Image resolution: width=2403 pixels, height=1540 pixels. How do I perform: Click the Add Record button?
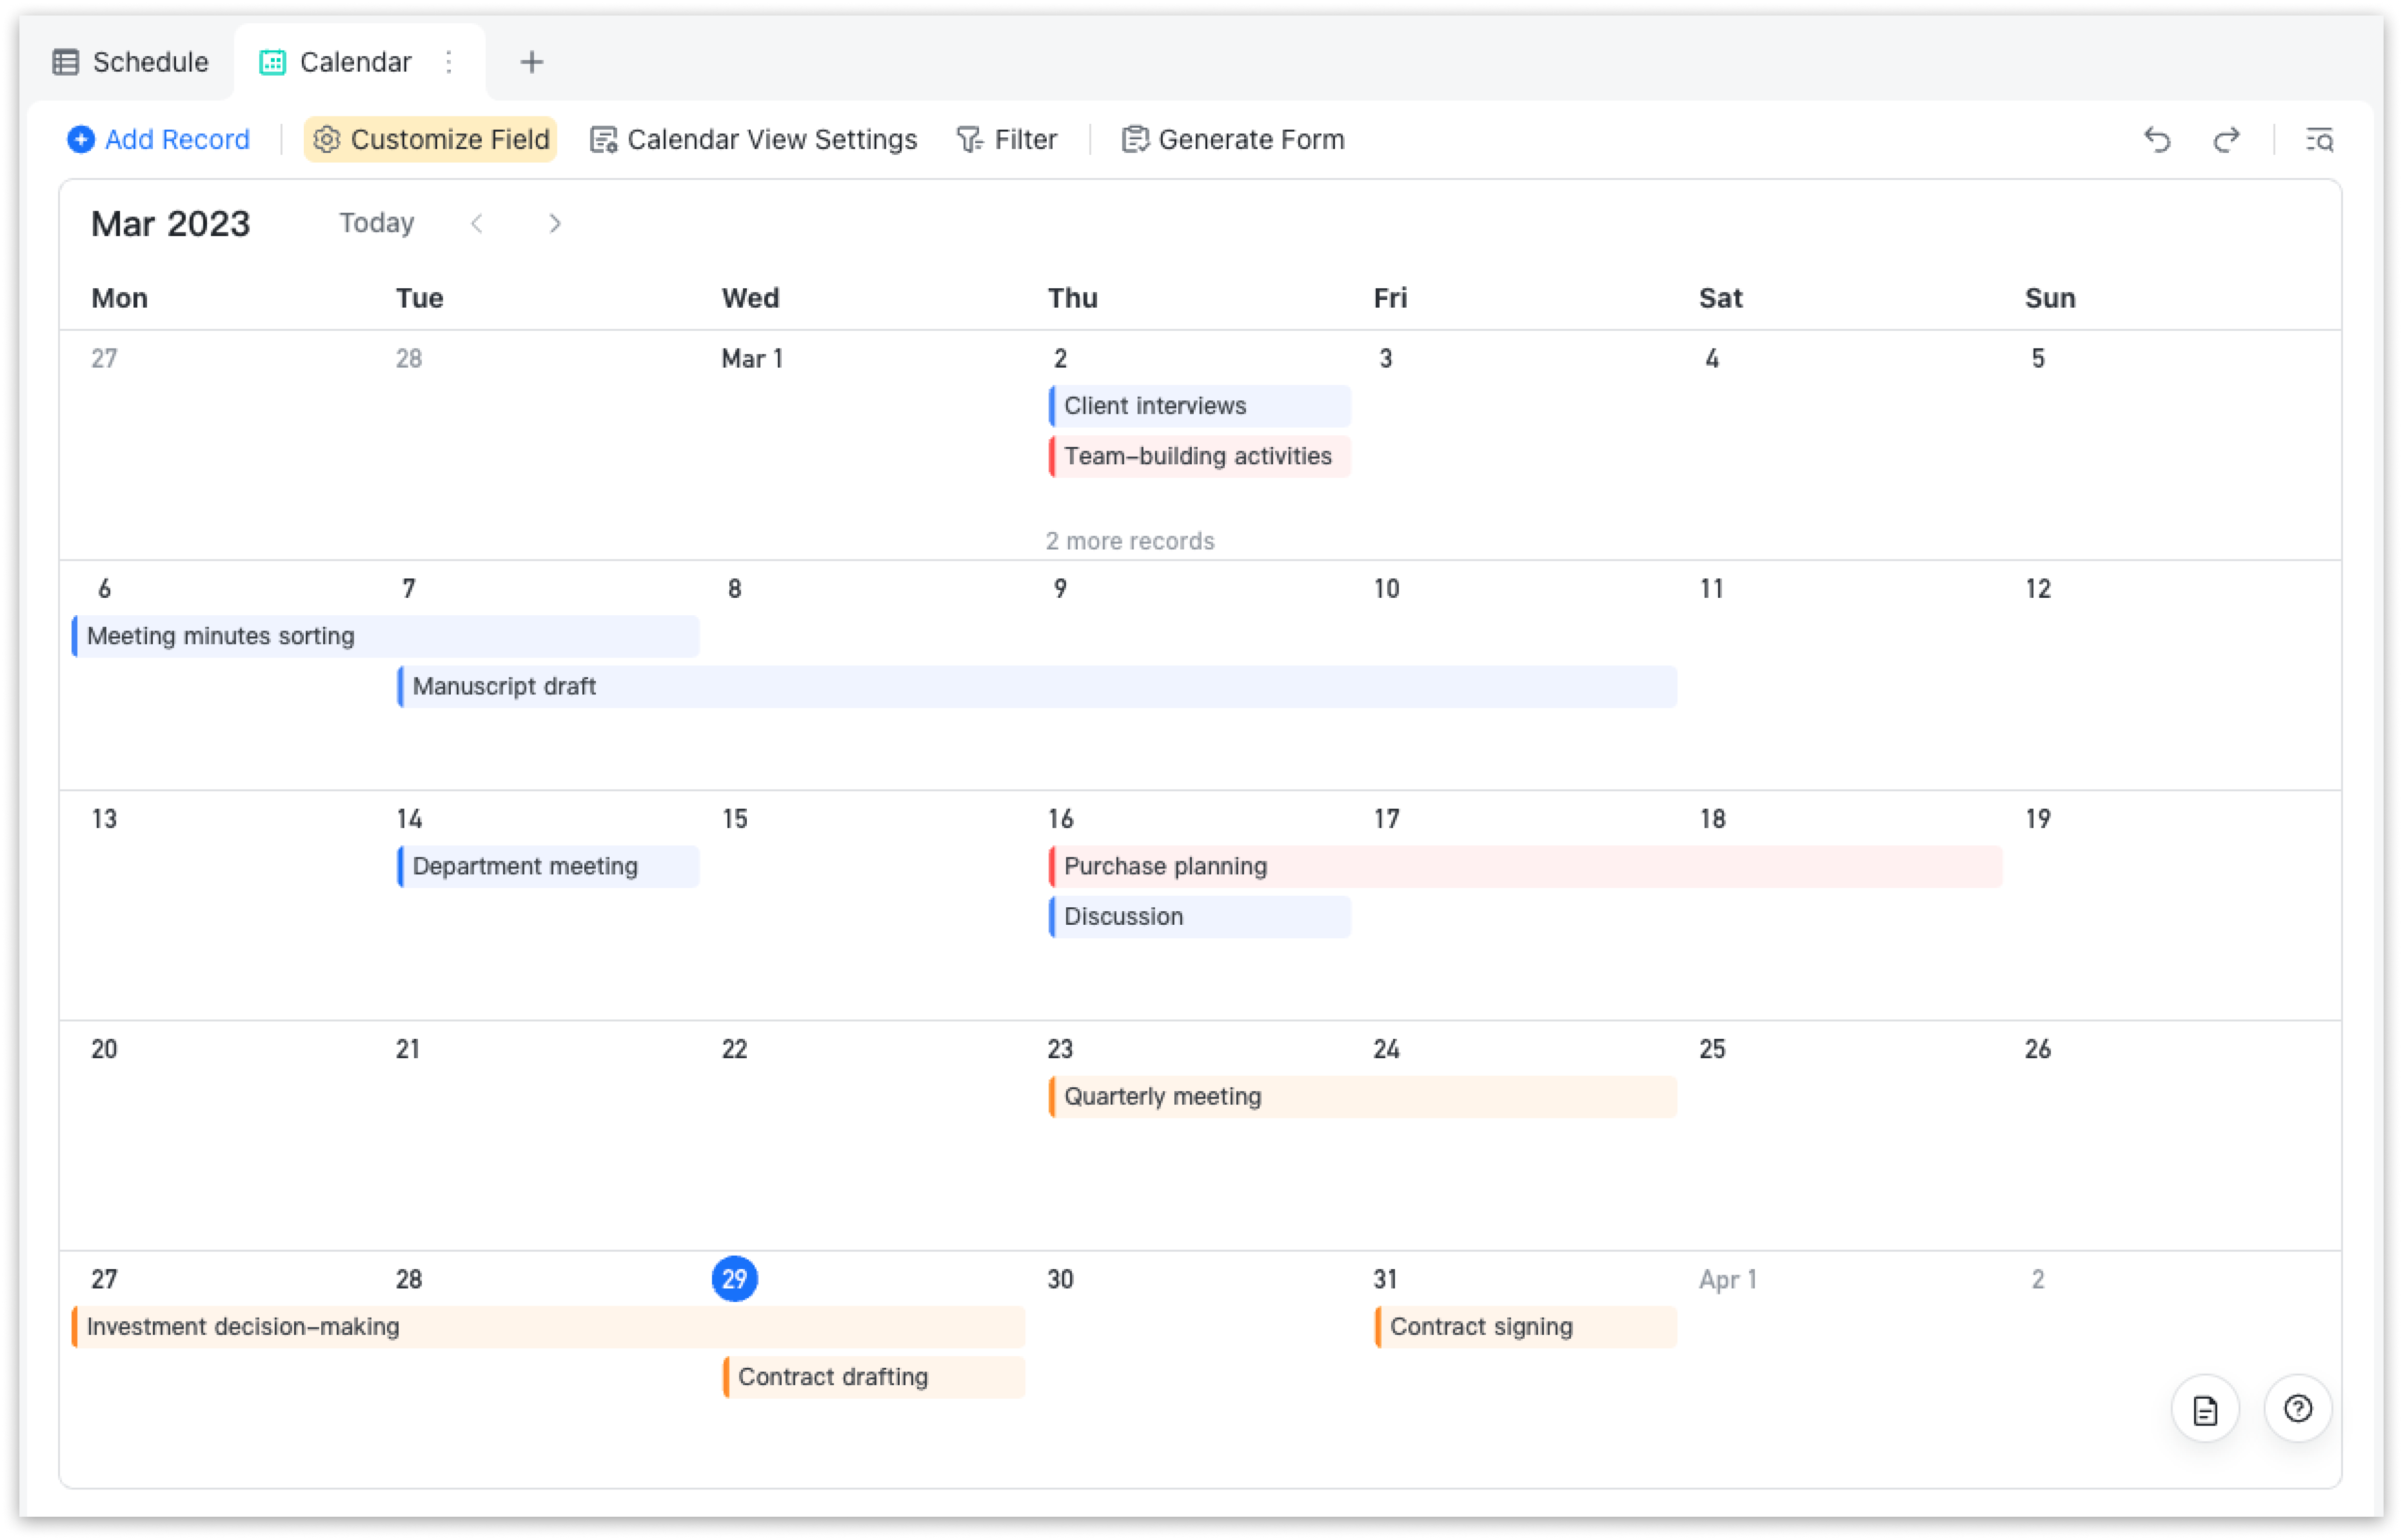pyautogui.click(x=158, y=139)
